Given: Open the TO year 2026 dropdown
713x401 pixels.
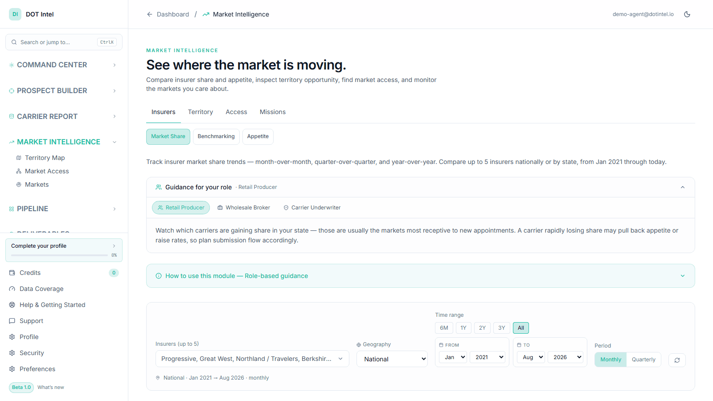Looking at the screenshot, I should pyautogui.click(x=565, y=357).
